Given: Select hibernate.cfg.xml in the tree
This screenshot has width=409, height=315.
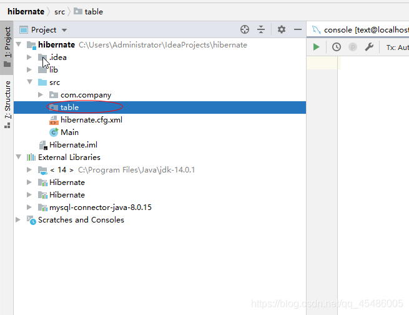Looking at the screenshot, I should (91, 120).
